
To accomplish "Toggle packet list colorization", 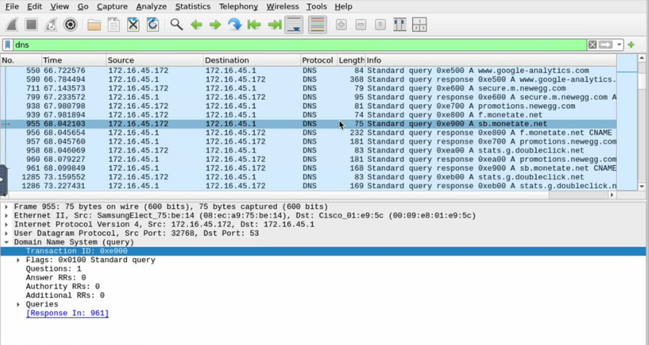I will tap(317, 25).
